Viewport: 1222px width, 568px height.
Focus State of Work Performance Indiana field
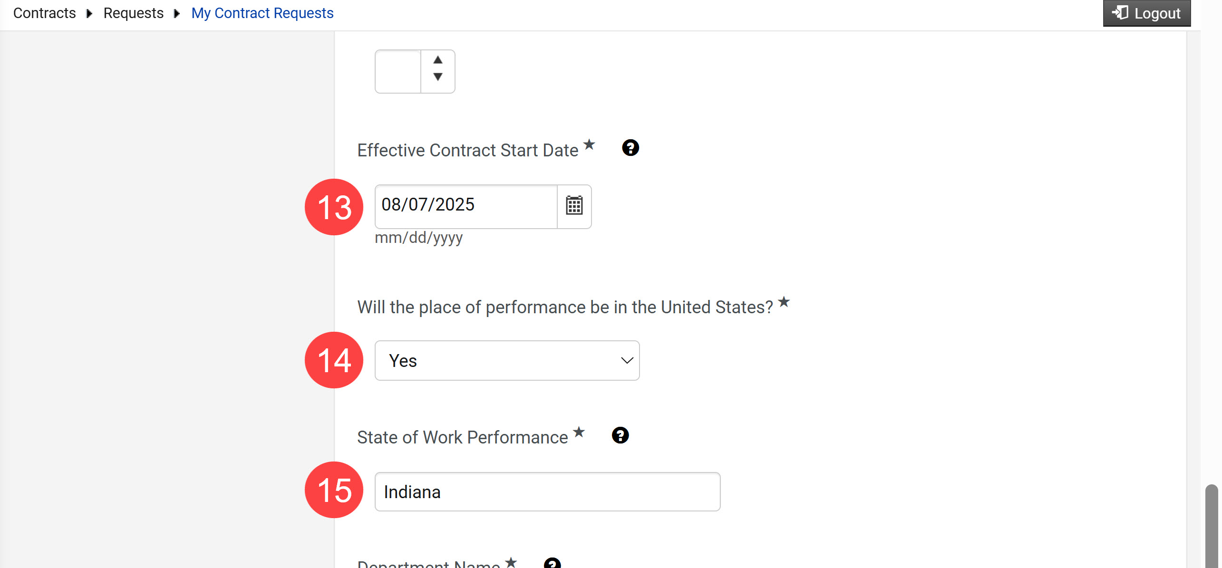547,491
